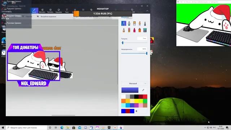The width and height of the screenshot is (231, 130).
Task: Open the 3D library tab
Action: click(x=91, y=10)
